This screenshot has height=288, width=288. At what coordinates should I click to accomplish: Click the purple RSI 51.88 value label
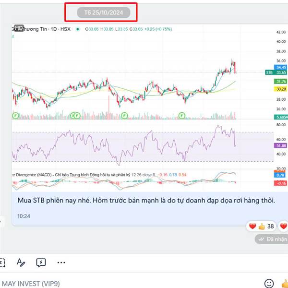[280, 145]
